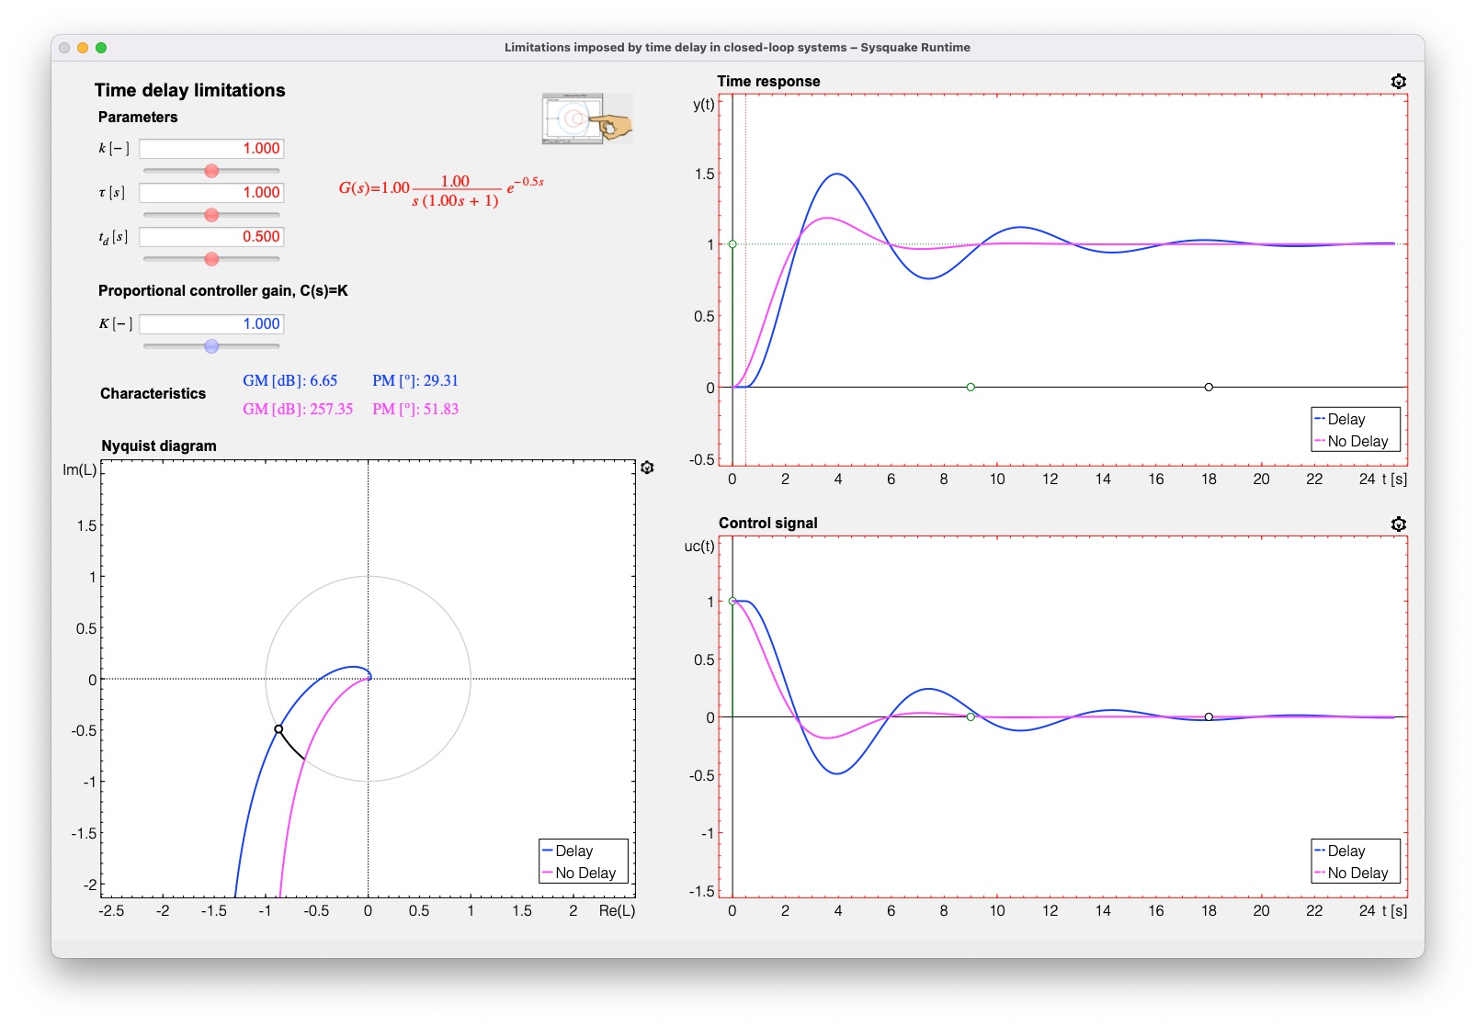Select the circle marker on the Nyquist curve
The image size is (1476, 1026).
pyautogui.click(x=278, y=727)
